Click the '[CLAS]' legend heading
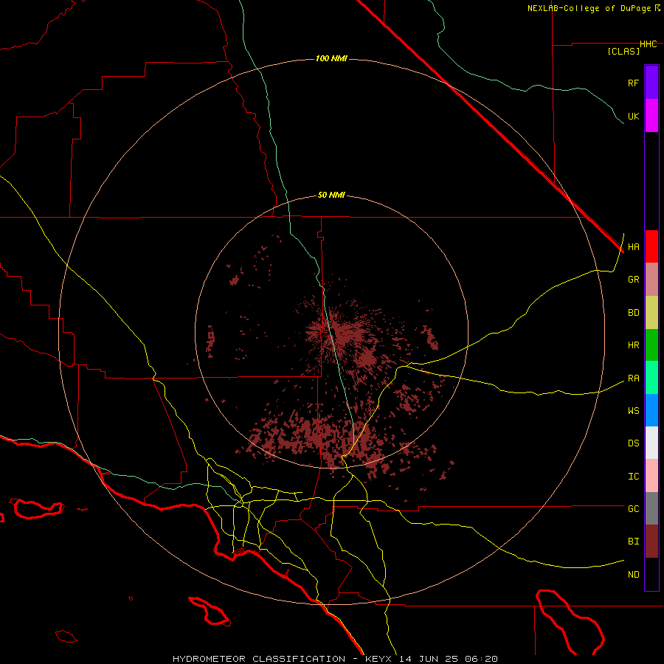 coord(623,51)
